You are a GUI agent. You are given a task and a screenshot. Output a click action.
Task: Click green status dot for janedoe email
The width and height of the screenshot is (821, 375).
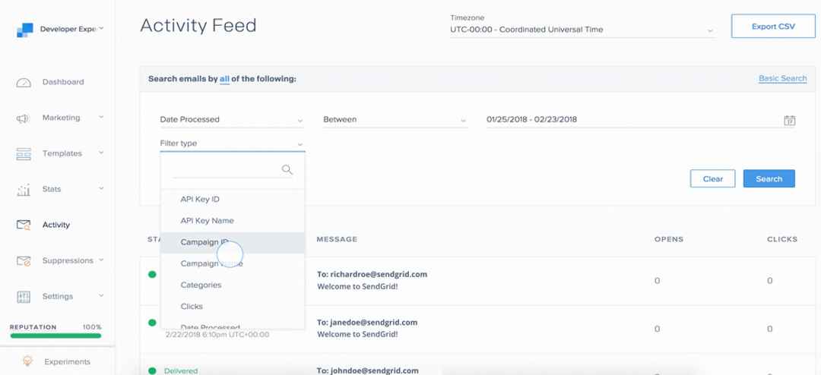[x=152, y=323]
